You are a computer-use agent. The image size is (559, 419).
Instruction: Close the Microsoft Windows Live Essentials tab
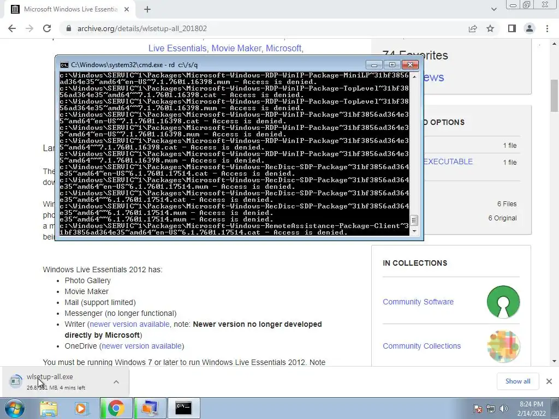pos(127,9)
